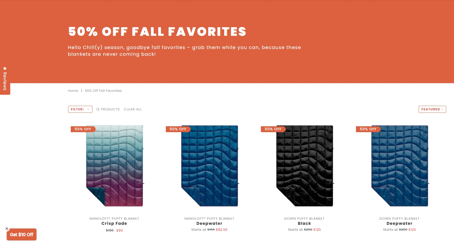
Task: Click the Crisp Fade product title
Action: coord(114,223)
